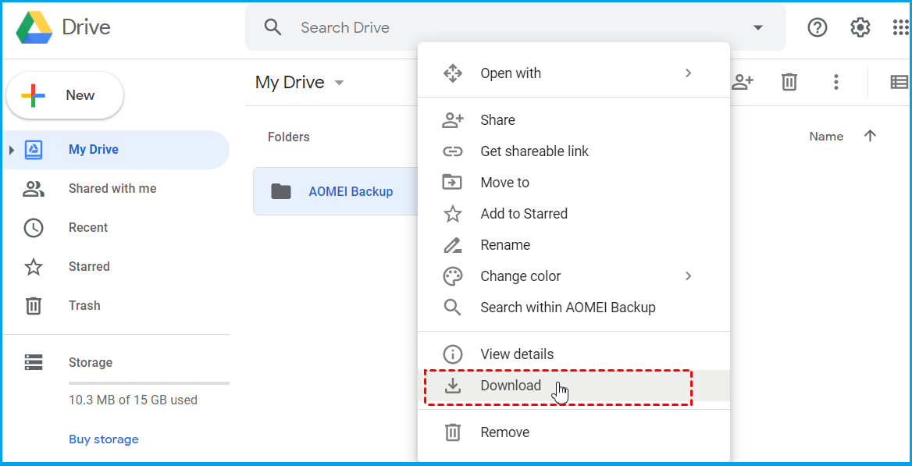Click the Buy storage link

pyautogui.click(x=103, y=439)
